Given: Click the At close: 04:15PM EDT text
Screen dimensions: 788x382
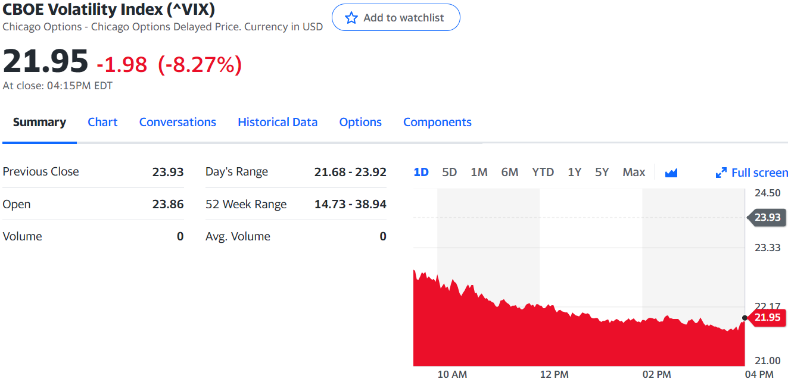Looking at the screenshot, I should (57, 86).
